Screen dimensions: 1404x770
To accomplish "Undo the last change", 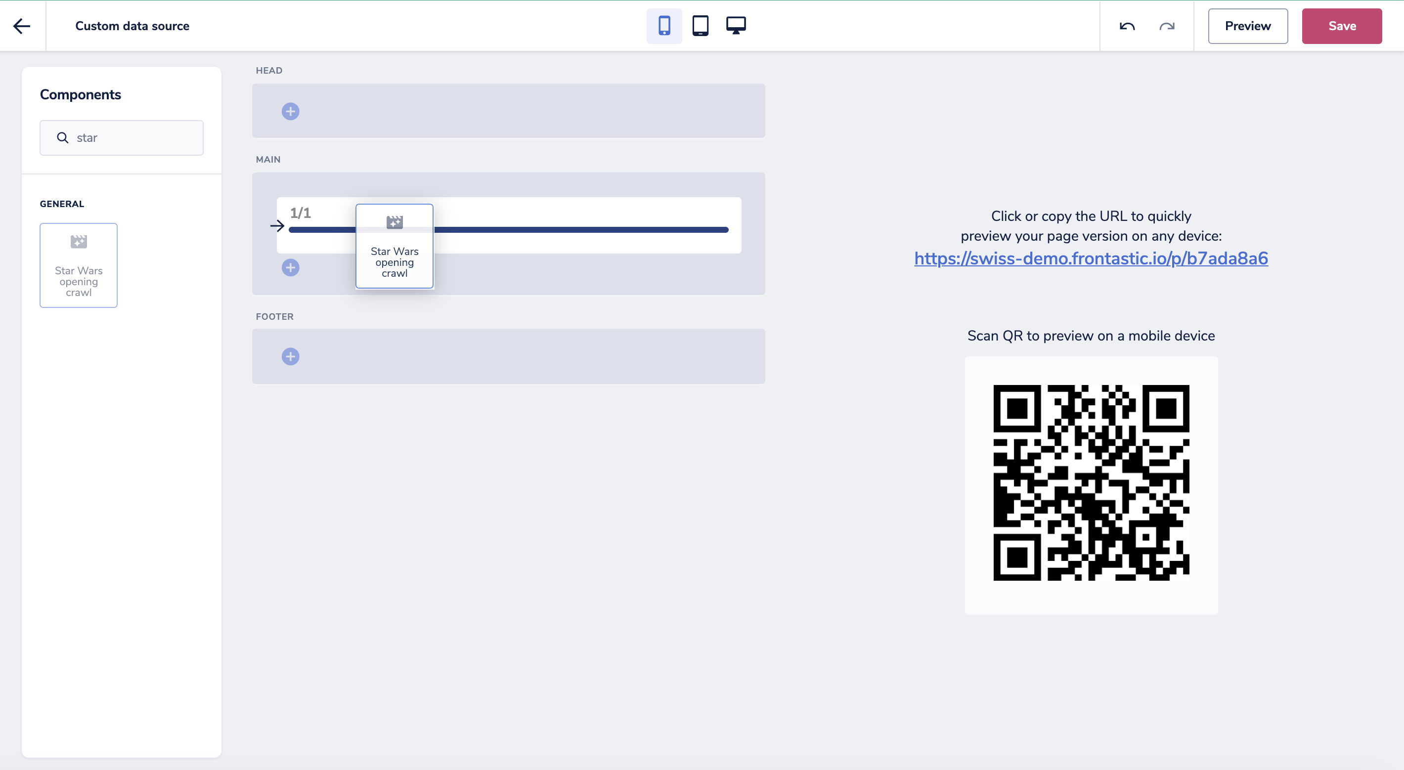I will click(1127, 26).
